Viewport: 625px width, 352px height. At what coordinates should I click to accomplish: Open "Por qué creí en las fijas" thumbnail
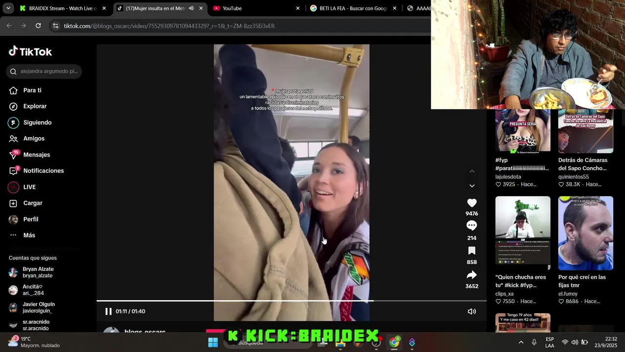[585, 233]
